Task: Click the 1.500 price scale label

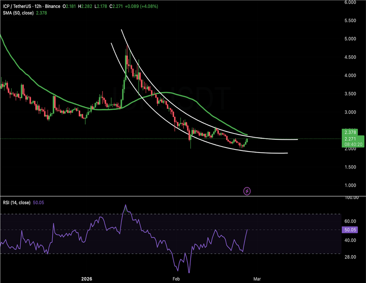Action: point(352,167)
